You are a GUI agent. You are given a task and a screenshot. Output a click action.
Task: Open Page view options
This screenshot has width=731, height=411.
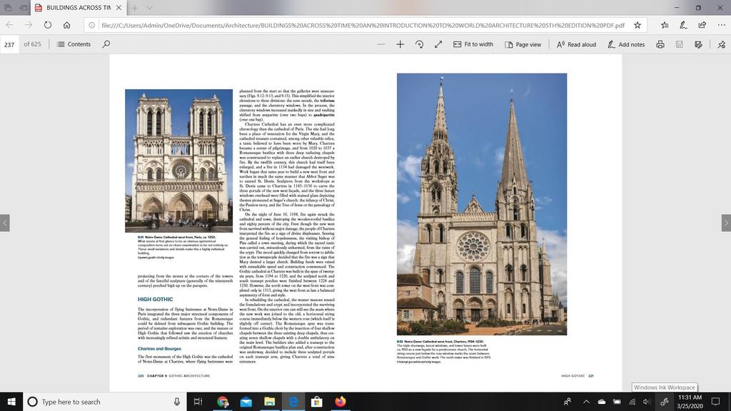[x=523, y=44]
